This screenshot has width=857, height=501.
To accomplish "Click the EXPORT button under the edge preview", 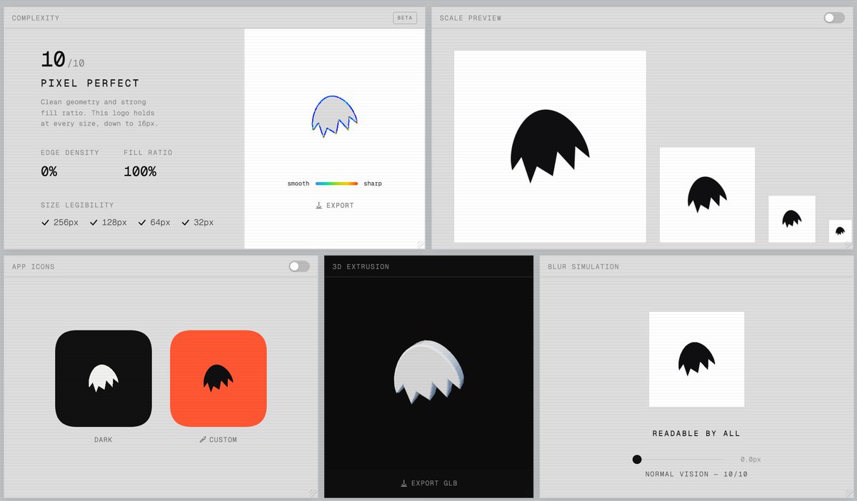I will (x=335, y=206).
